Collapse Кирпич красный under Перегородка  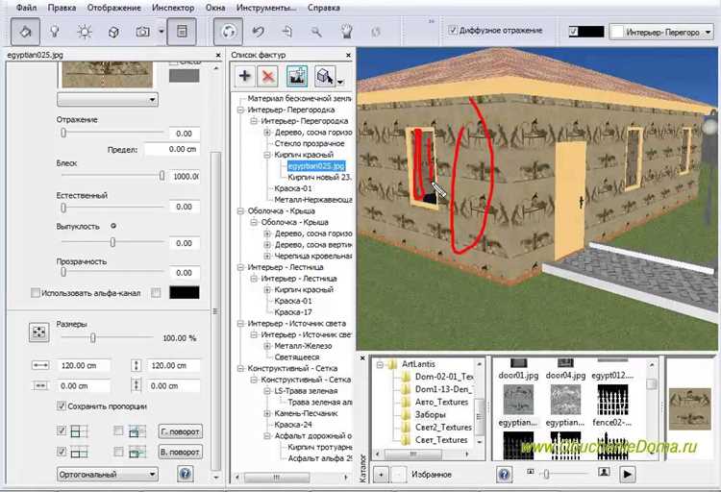click(x=266, y=155)
